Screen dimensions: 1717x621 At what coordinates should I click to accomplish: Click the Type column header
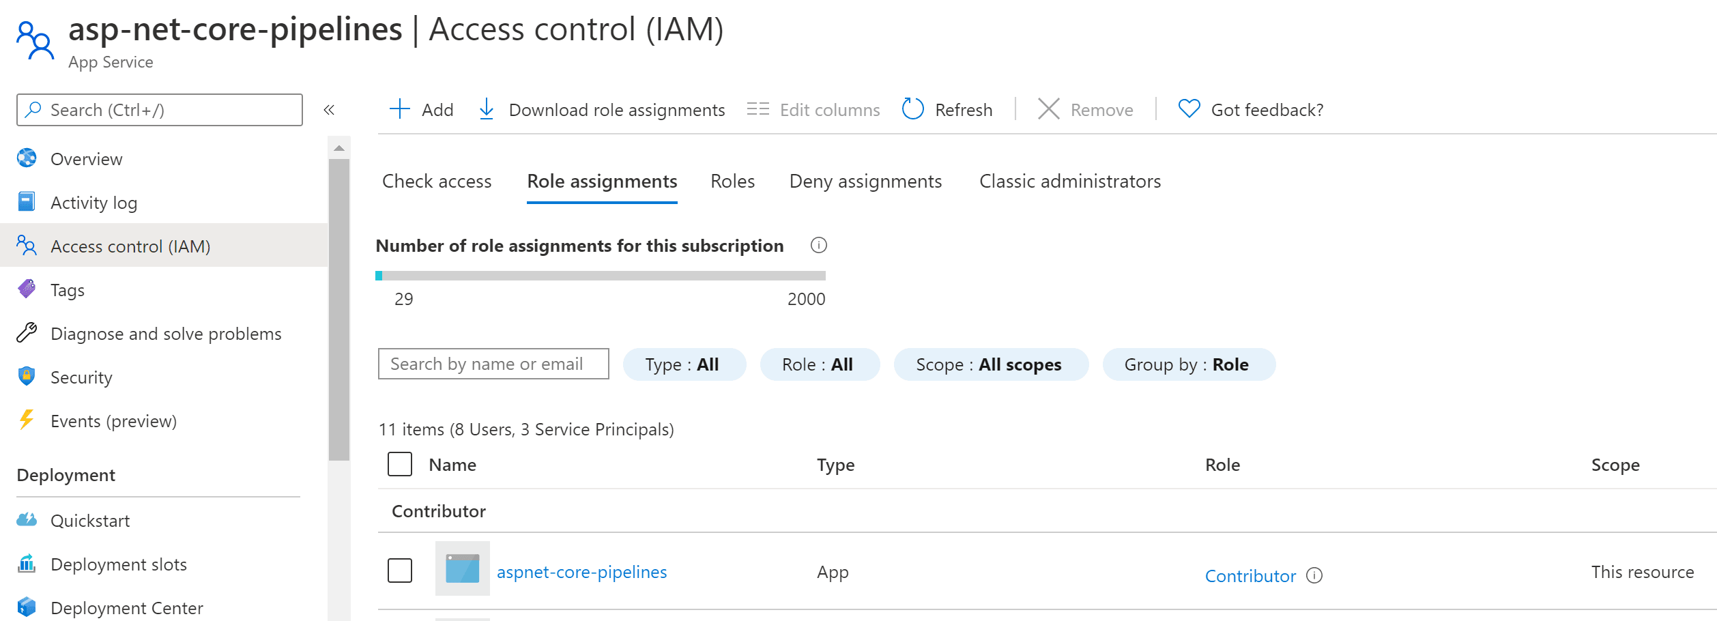(x=836, y=465)
